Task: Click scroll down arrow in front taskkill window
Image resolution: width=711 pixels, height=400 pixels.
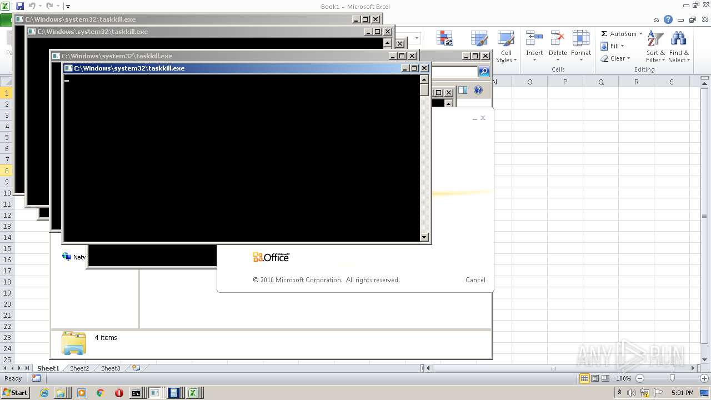Action: 424,237
